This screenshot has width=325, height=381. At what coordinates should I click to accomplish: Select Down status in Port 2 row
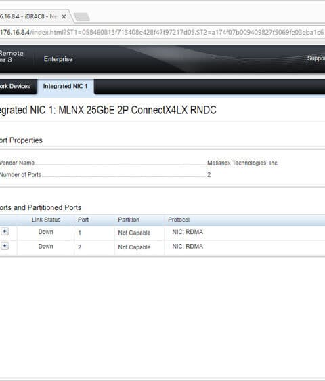point(45,246)
